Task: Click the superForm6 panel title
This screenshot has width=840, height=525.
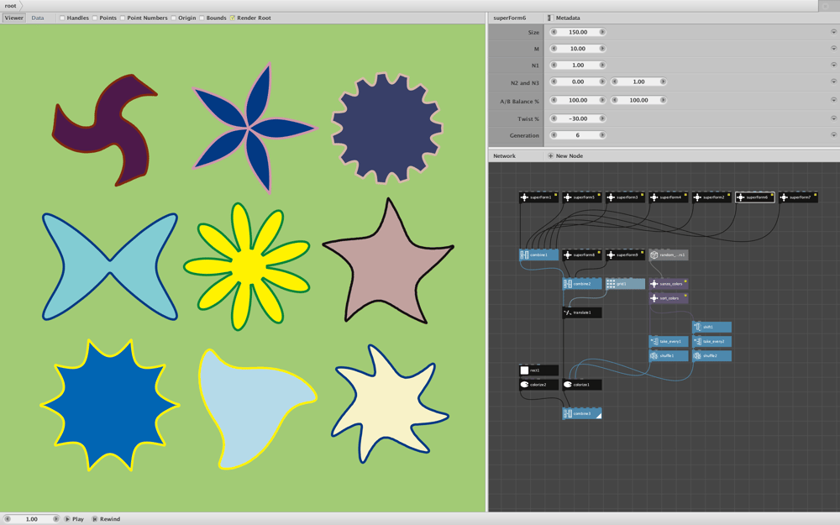Action: [510, 18]
